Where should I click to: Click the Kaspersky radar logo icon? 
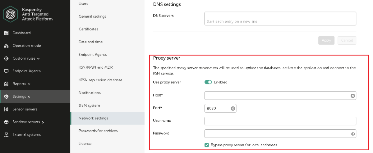pos(11,15)
